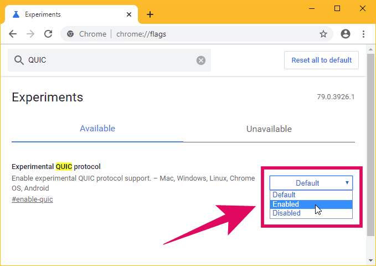The width and height of the screenshot is (376, 266).
Task: Click the forward navigation arrow
Action: (x=30, y=34)
